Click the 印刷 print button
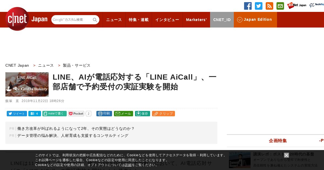The width and height of the screenshot is (324, 170). 104,114
